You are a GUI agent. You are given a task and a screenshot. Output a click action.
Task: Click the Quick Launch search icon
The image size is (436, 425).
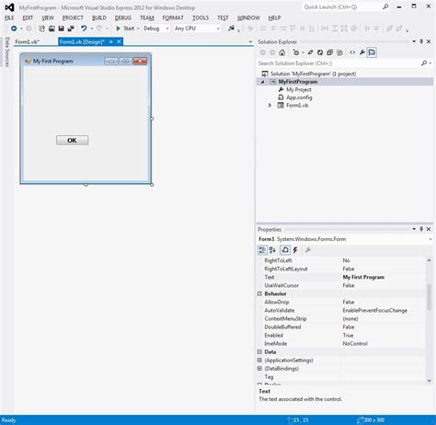click(x=385, y=6)
